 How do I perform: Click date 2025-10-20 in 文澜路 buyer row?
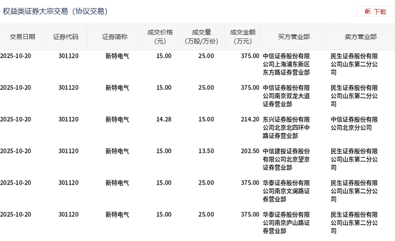16,183
